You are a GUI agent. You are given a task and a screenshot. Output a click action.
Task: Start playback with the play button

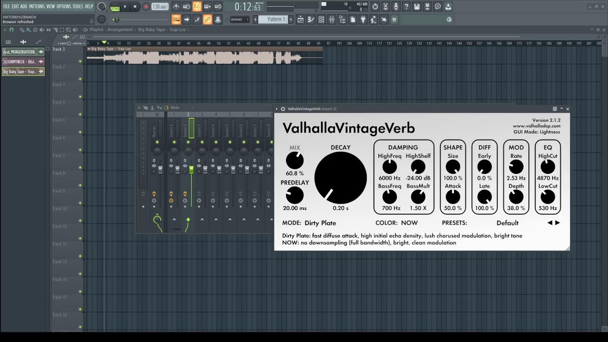pyautogui.click(x=125, y=7)
